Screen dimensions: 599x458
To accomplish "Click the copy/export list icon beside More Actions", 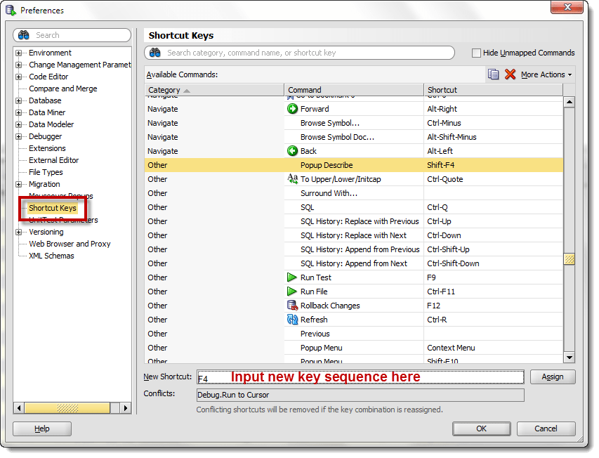I will [493, 74].
